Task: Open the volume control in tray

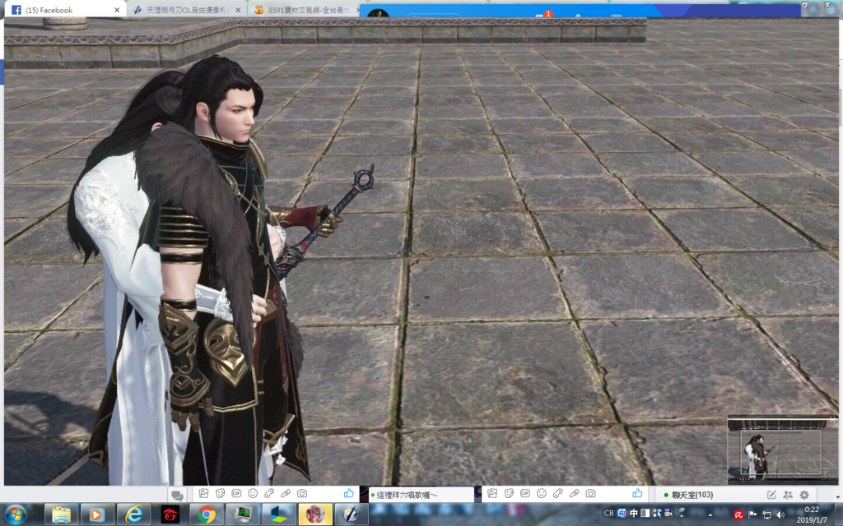Action: click(x=780, y=514)
